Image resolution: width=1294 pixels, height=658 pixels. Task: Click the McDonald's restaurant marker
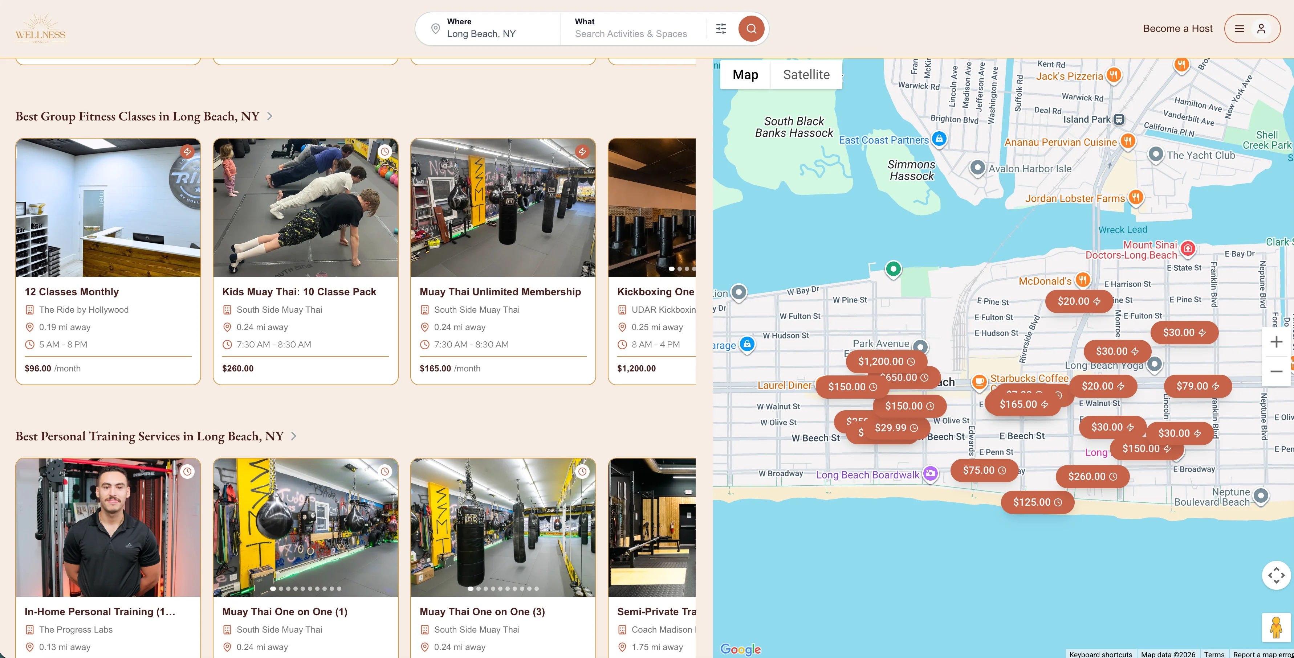pos(1083,280)
